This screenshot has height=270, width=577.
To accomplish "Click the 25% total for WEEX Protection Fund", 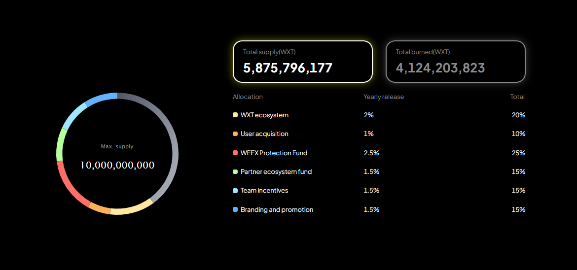I will click(518, 153).
